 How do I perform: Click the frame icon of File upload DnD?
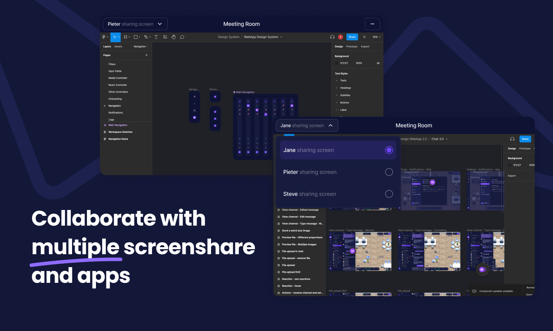279,272
